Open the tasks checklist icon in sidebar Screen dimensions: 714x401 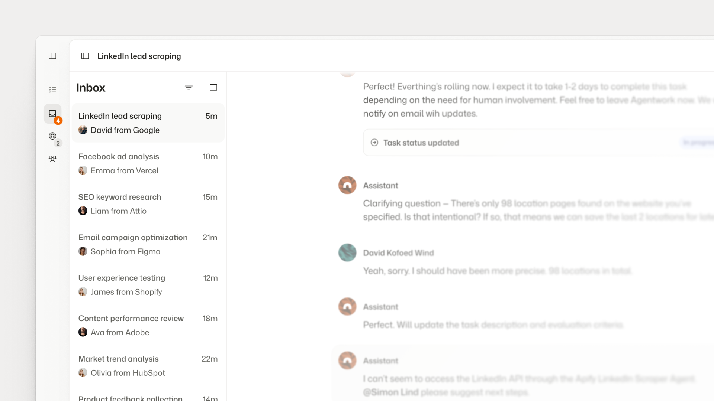pos(52,89)
